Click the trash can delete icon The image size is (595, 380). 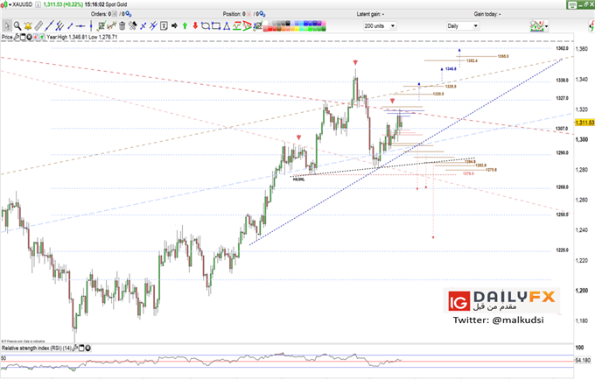(x=122, y=25)
